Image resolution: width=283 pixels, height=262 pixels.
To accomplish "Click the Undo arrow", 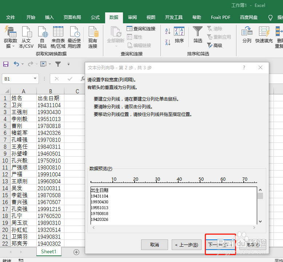I will [x=16, y=64].
